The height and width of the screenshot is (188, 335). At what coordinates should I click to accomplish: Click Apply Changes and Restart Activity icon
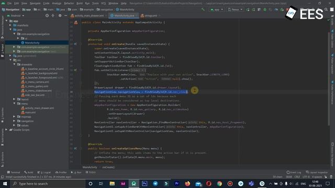[253, 9]
